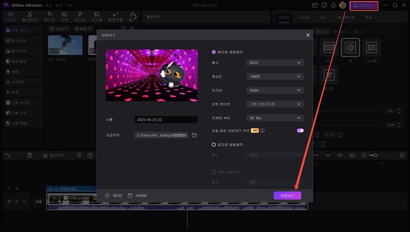Open 다운로드 in the media sidebar
The image size is (410, 232).
click(x=24, y=82)
